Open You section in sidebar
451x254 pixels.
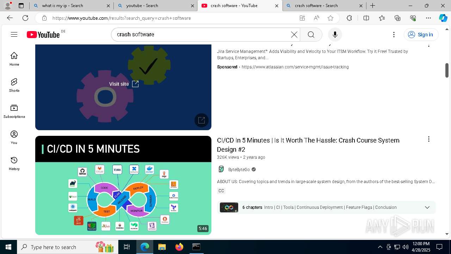point(14,138)
